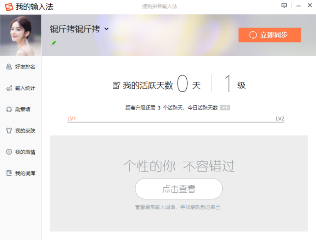Viewport: 316px width, 240px height.
Task: Click the +1 active day badge
Action: 225,108
